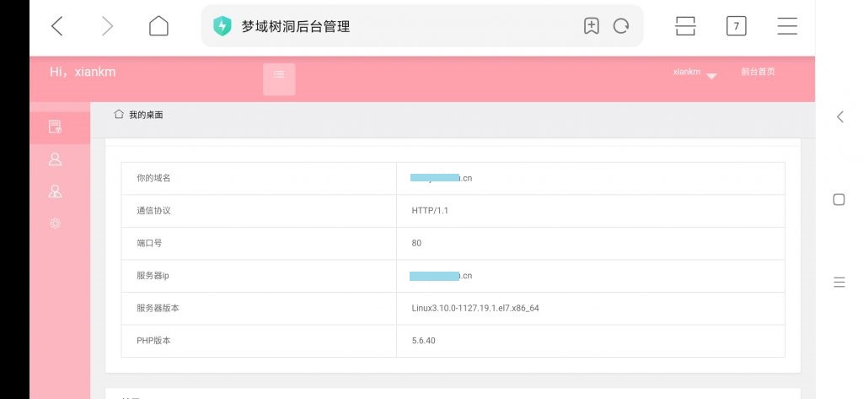The image size is (863, 399).
Task: Add this page to bookmarks
Action: point(592,26)
